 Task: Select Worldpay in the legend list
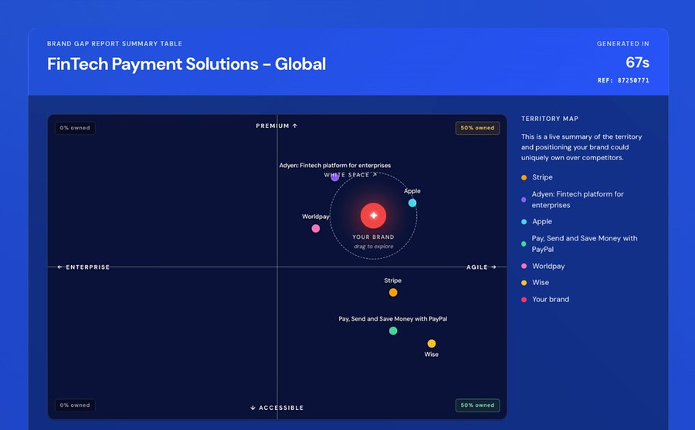click(548, 266)
